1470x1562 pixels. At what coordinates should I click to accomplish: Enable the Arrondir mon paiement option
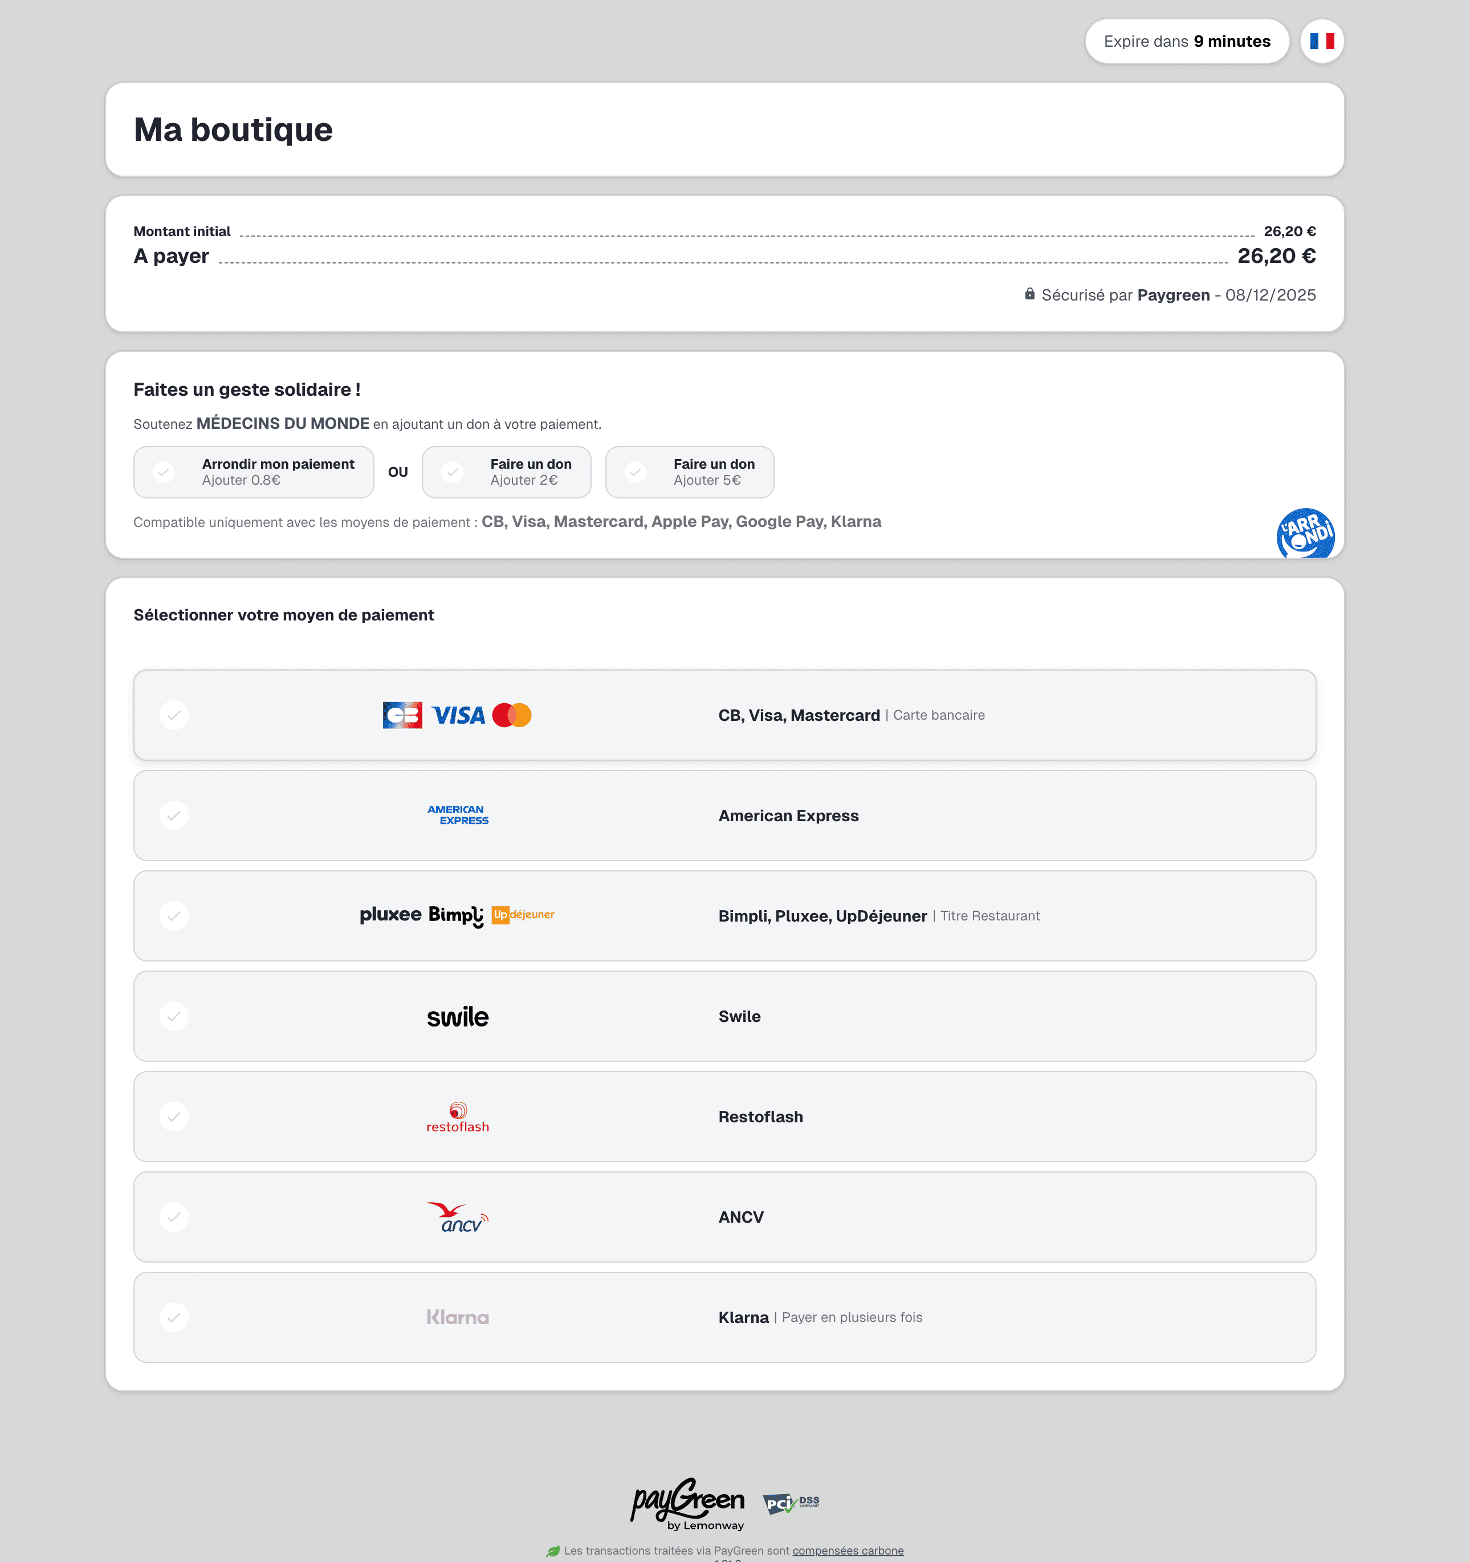point(253,472)
